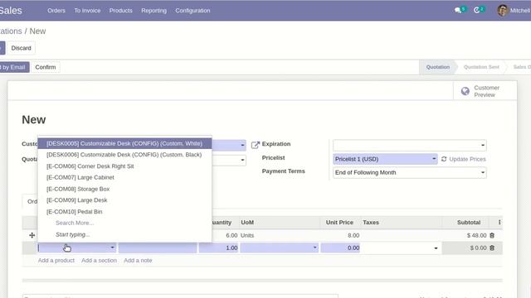
Task: Click Add a note link
Action: (x=138, y=260)
